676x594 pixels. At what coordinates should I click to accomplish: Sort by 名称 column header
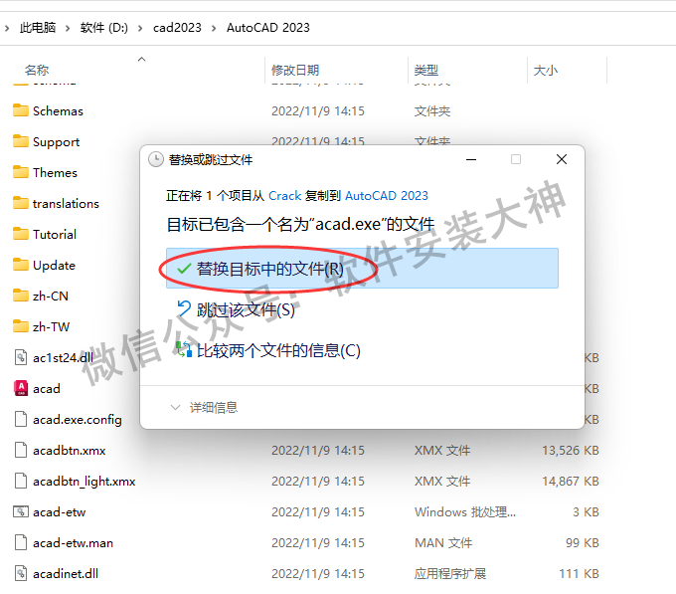(37, 70)
